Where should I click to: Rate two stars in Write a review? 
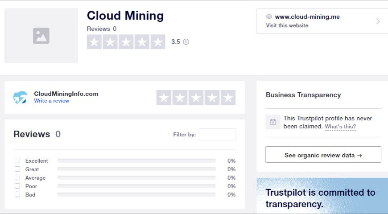coord(180,98)
